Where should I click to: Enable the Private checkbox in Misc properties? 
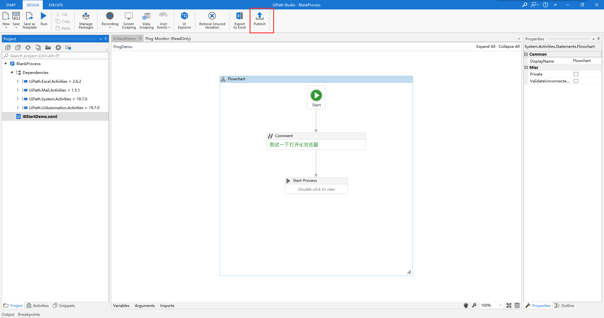pos(576,74)
